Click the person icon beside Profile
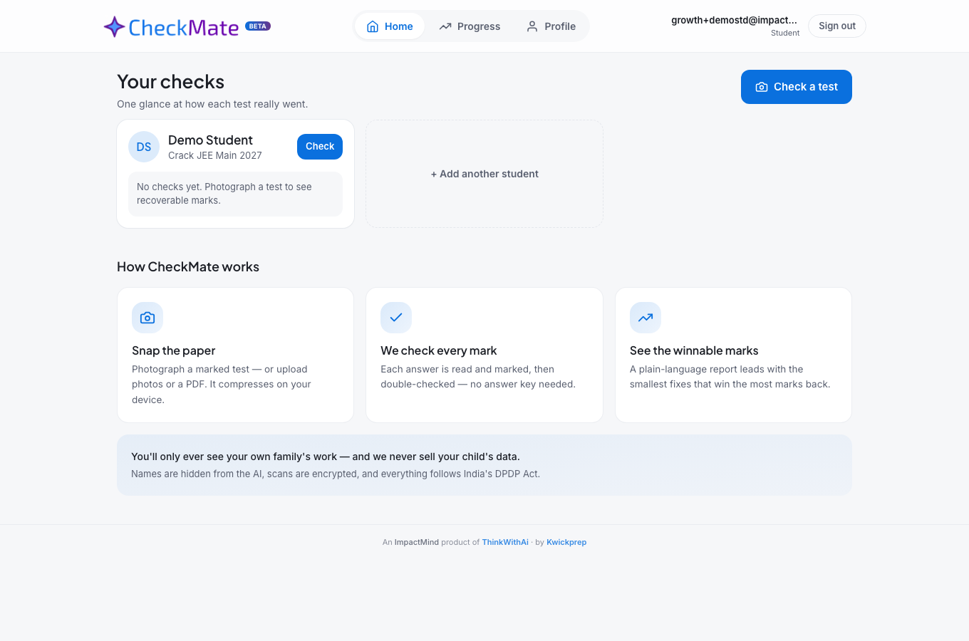 (x=532, y=26)
